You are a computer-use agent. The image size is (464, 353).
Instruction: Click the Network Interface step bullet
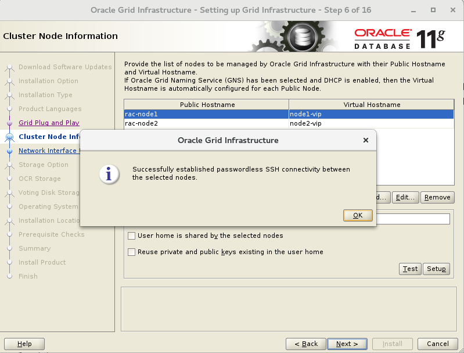[9, 151]
